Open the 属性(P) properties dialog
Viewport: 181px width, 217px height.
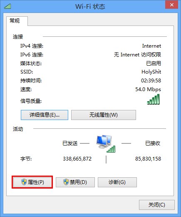(x=32, y=182)
